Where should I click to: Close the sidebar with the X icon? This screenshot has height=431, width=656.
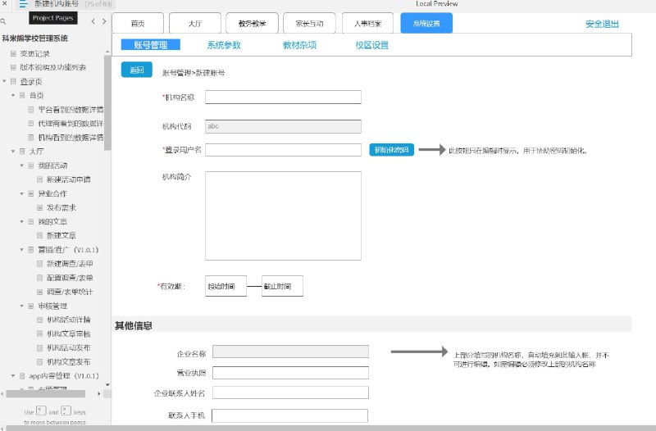tap(4, 3)
